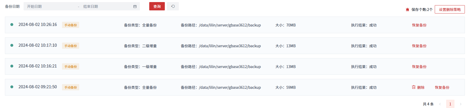Image resolution: width=469 pixels, height=108 pixels.
Task: Restore the 10:26:16 backup via 恢复备份
Action: tap(419, 25)
